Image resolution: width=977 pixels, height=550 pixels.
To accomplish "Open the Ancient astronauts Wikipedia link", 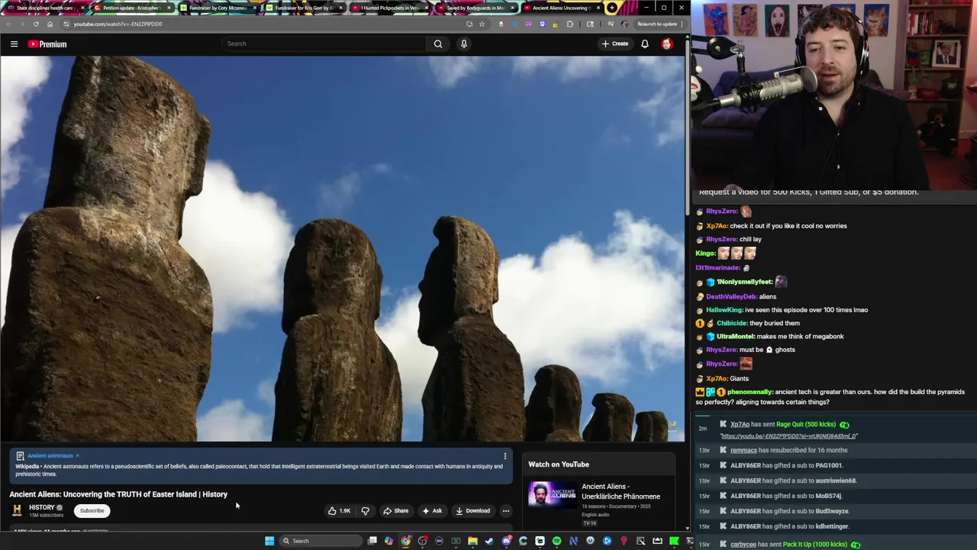I will click(x=53, y=456).
